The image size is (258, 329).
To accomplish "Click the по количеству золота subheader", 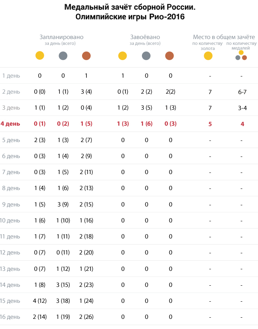I will [208, 46].
